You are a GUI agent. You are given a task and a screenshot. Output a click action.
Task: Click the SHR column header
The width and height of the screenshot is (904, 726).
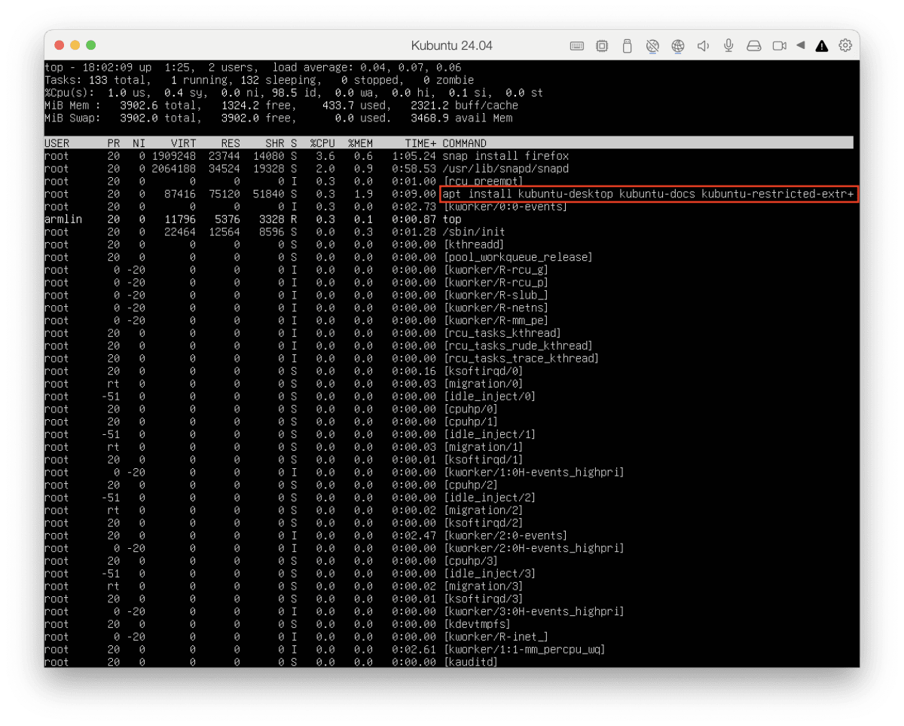pos(275,143)
